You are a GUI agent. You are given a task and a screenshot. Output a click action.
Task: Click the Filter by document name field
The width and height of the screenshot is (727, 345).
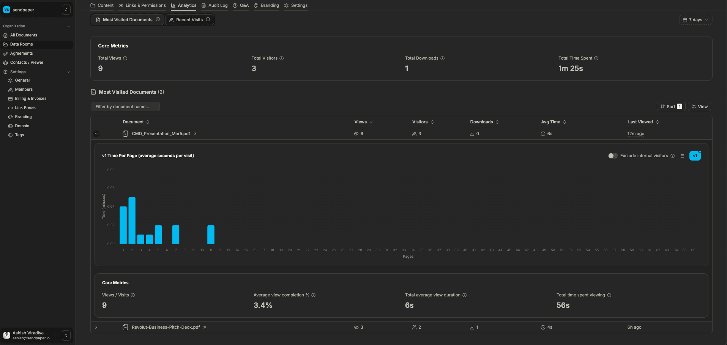(125, 106)
